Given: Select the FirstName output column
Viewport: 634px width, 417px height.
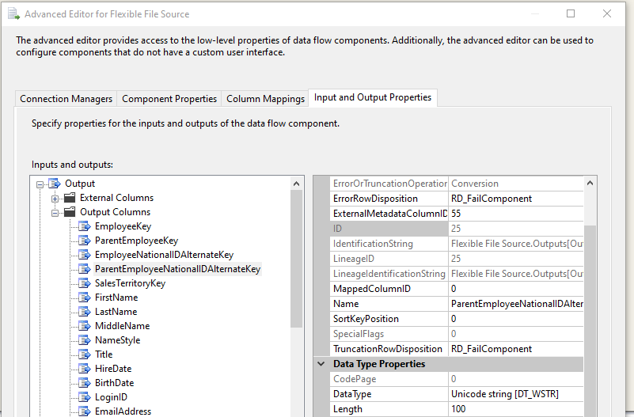Looking at the screenshot, I should (x=116, y=298).
